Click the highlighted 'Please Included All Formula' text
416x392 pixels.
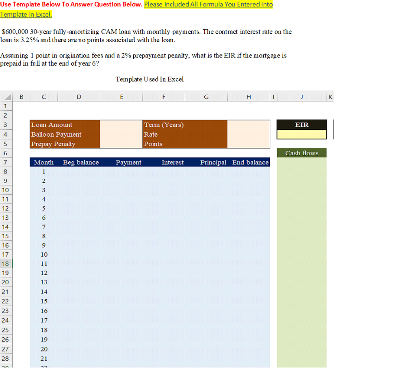(x=208, y=4)
